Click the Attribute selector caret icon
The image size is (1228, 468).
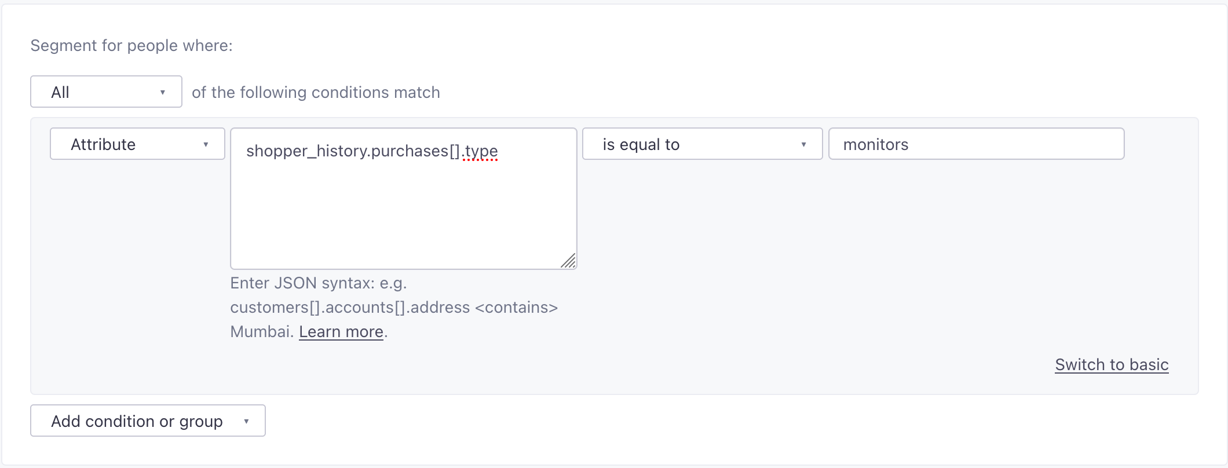coord(207,144)
